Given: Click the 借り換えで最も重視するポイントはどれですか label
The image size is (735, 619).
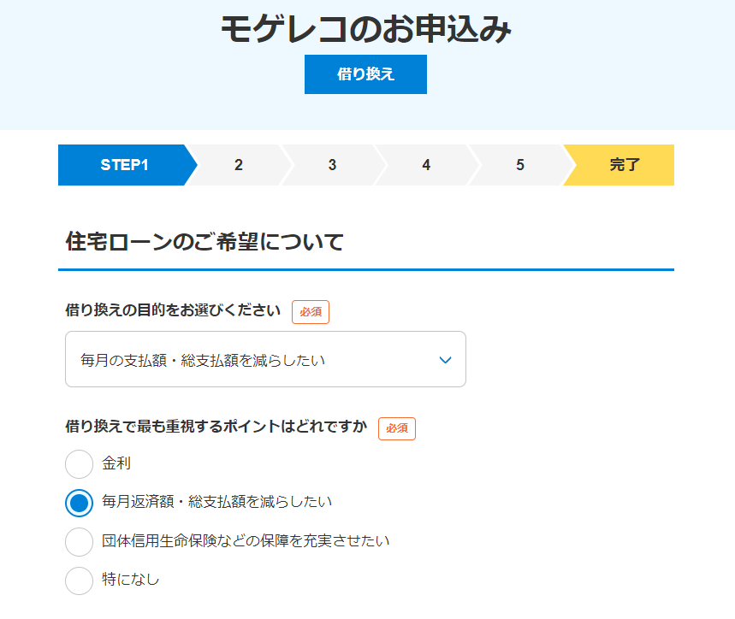Looking at the screenshot, I should coord(216,427).
